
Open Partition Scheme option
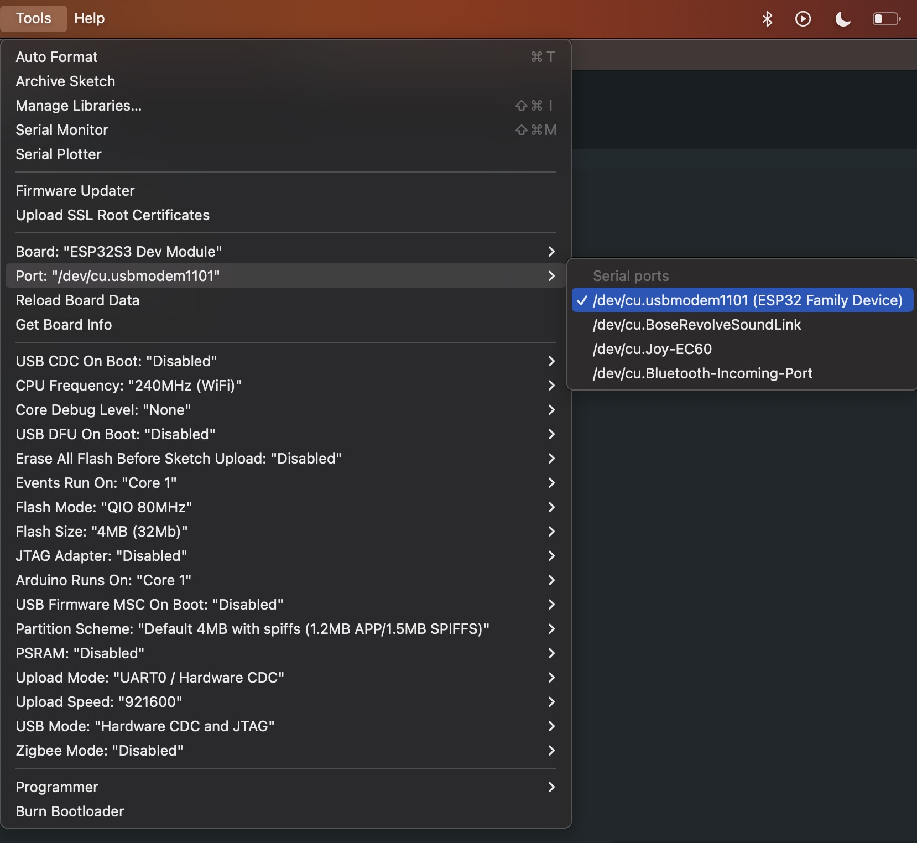point(286,629)
